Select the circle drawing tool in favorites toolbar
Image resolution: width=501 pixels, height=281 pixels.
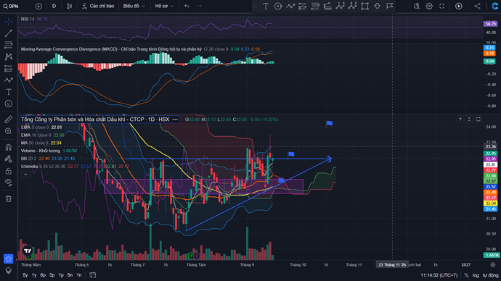tap(278, 6)
